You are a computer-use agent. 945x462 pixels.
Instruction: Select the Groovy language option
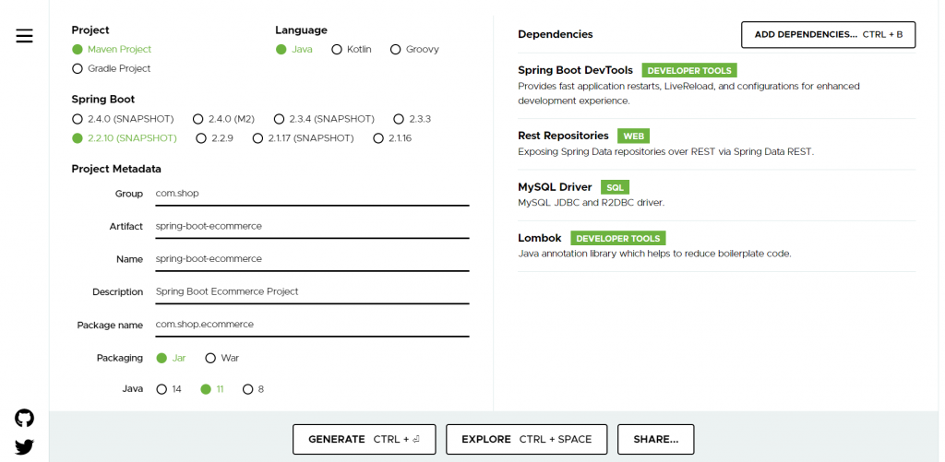(x=396, y=50)
